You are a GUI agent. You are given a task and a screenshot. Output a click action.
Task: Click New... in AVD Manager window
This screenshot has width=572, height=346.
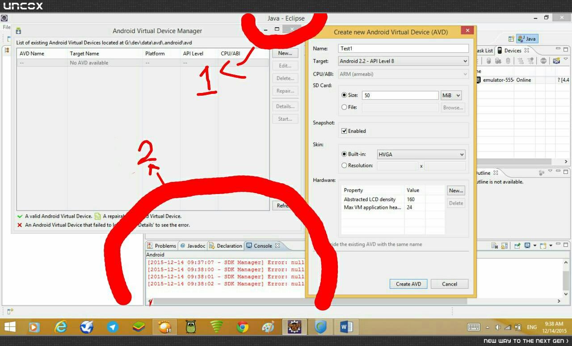[x=285, y=53]
